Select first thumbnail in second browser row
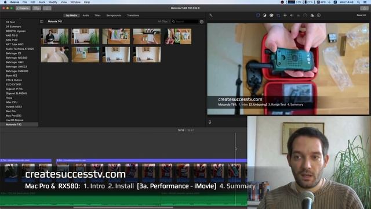The height and width of the screenshot is (209, 371). click(x=54, y=55)
